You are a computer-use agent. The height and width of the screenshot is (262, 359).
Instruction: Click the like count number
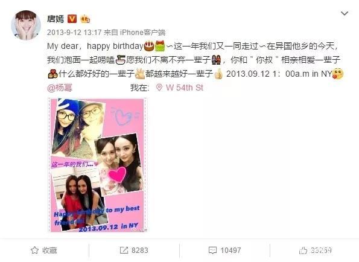[x=321, y=251]
